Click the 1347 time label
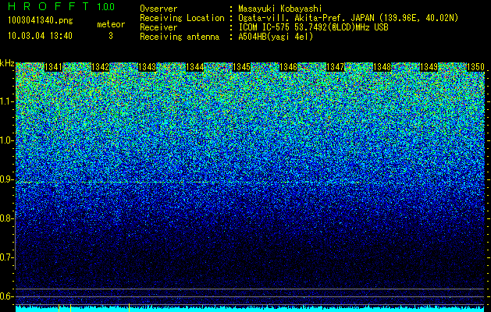The width and height of the screenshot is (491, 312). (336, 67)
